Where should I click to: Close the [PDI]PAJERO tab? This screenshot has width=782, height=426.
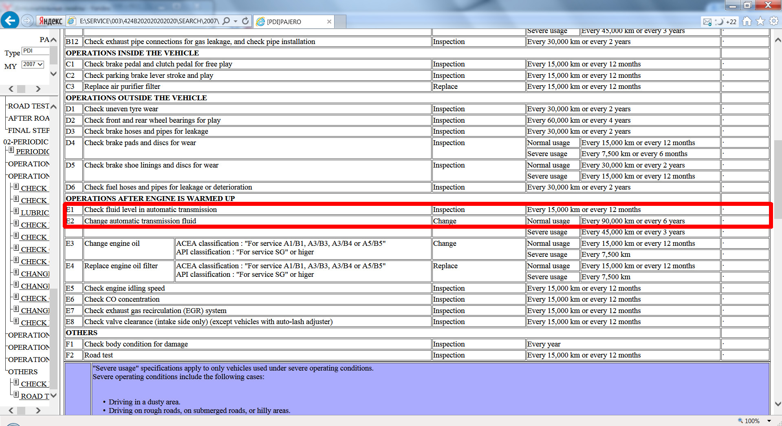click(329, 22)
